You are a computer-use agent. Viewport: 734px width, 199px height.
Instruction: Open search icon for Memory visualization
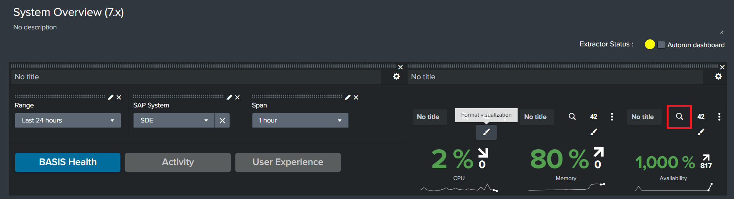pos(572,116)
